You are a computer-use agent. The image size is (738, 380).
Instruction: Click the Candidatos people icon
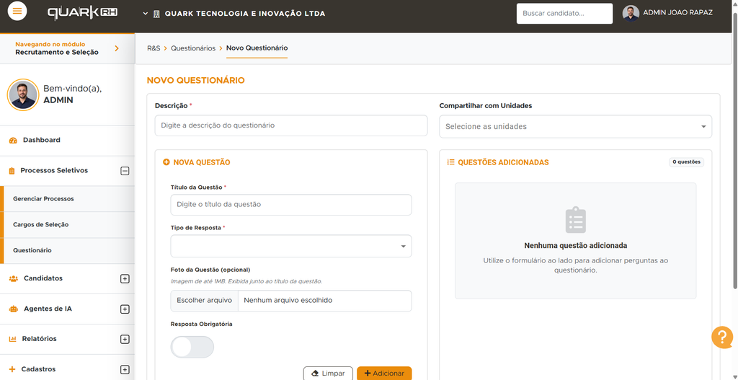[14, 279]
